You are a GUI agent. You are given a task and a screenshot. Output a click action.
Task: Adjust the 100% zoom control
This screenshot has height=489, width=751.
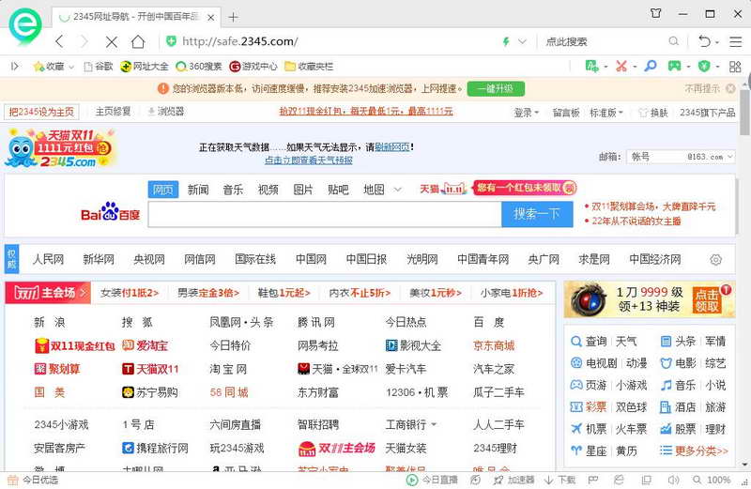pos(718,480)
